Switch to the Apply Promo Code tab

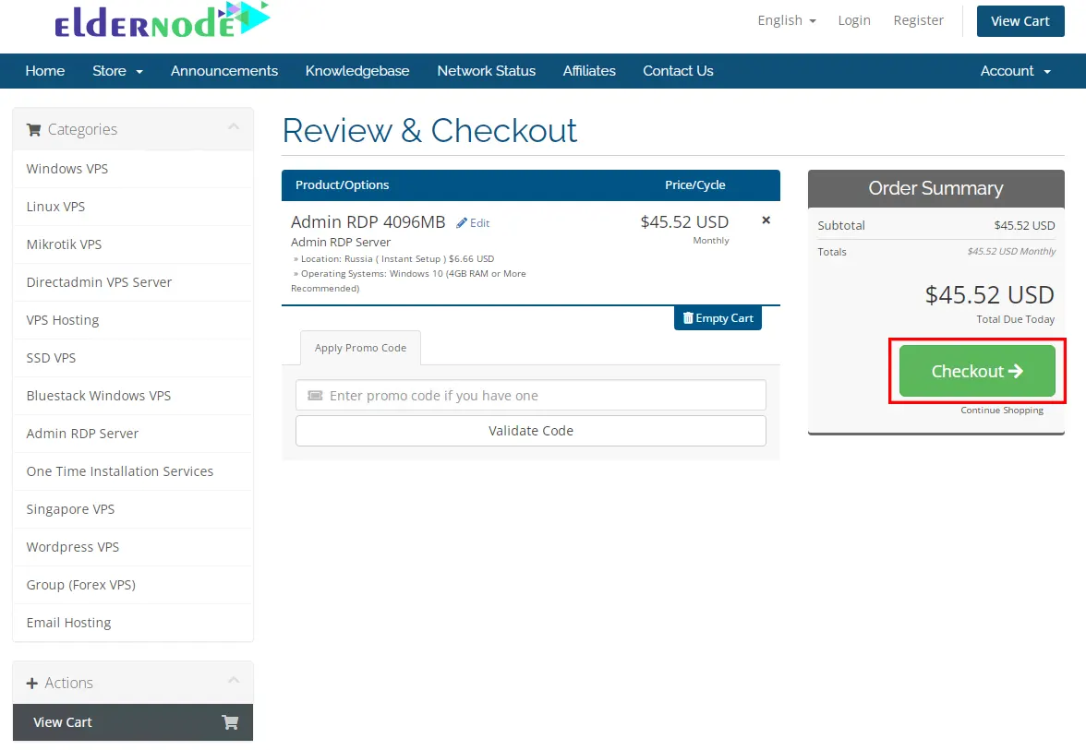360,348
